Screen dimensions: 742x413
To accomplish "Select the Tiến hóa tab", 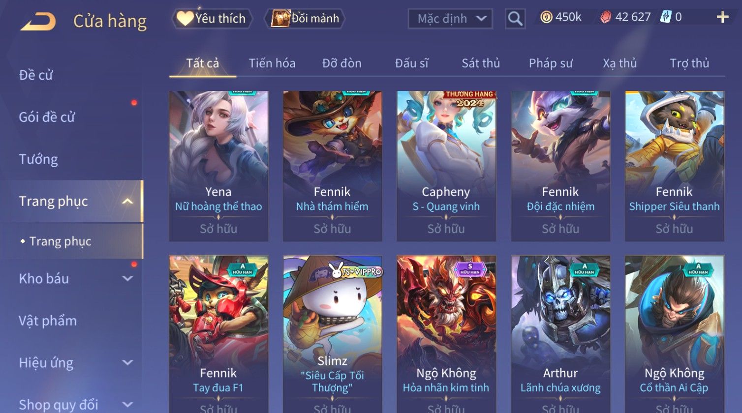I will click(272, 63).
